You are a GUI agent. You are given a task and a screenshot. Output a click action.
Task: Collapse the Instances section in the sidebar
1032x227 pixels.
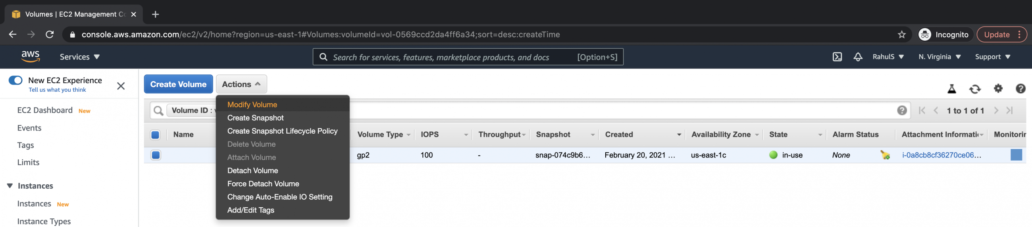pyautogui.click(x=10, y=185)
